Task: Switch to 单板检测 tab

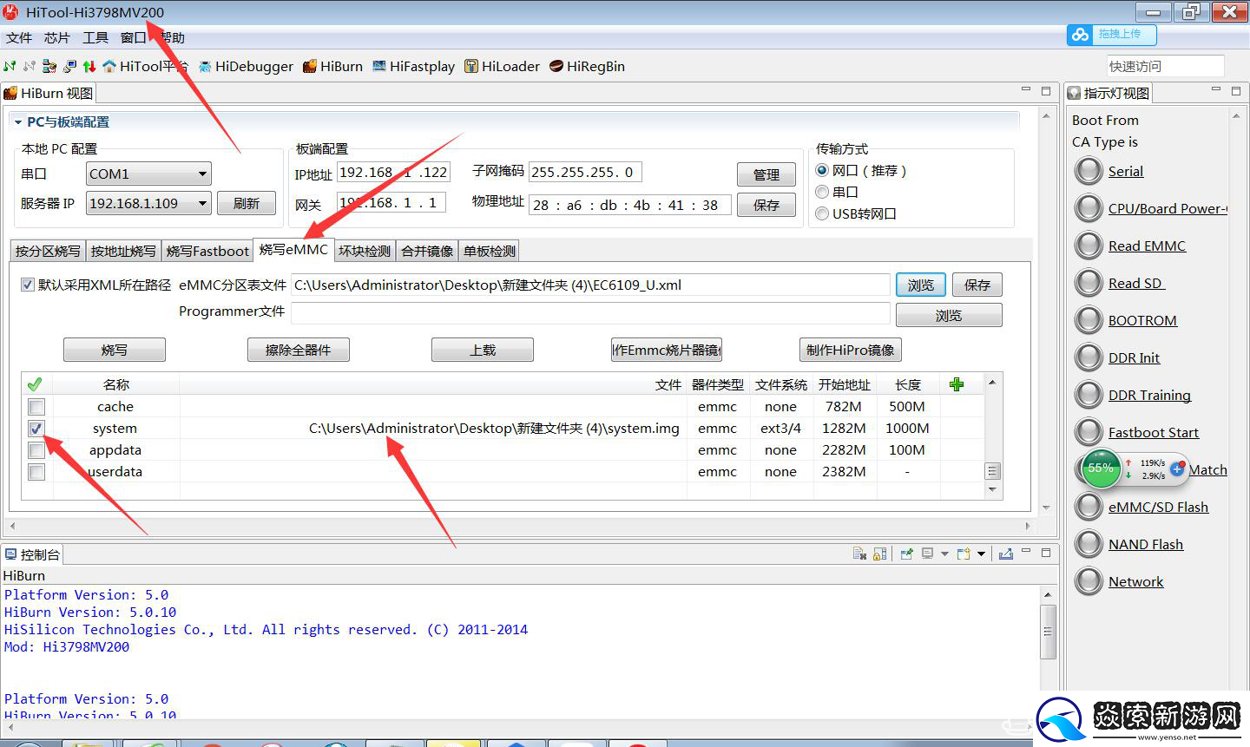Action: coord(490,251)
